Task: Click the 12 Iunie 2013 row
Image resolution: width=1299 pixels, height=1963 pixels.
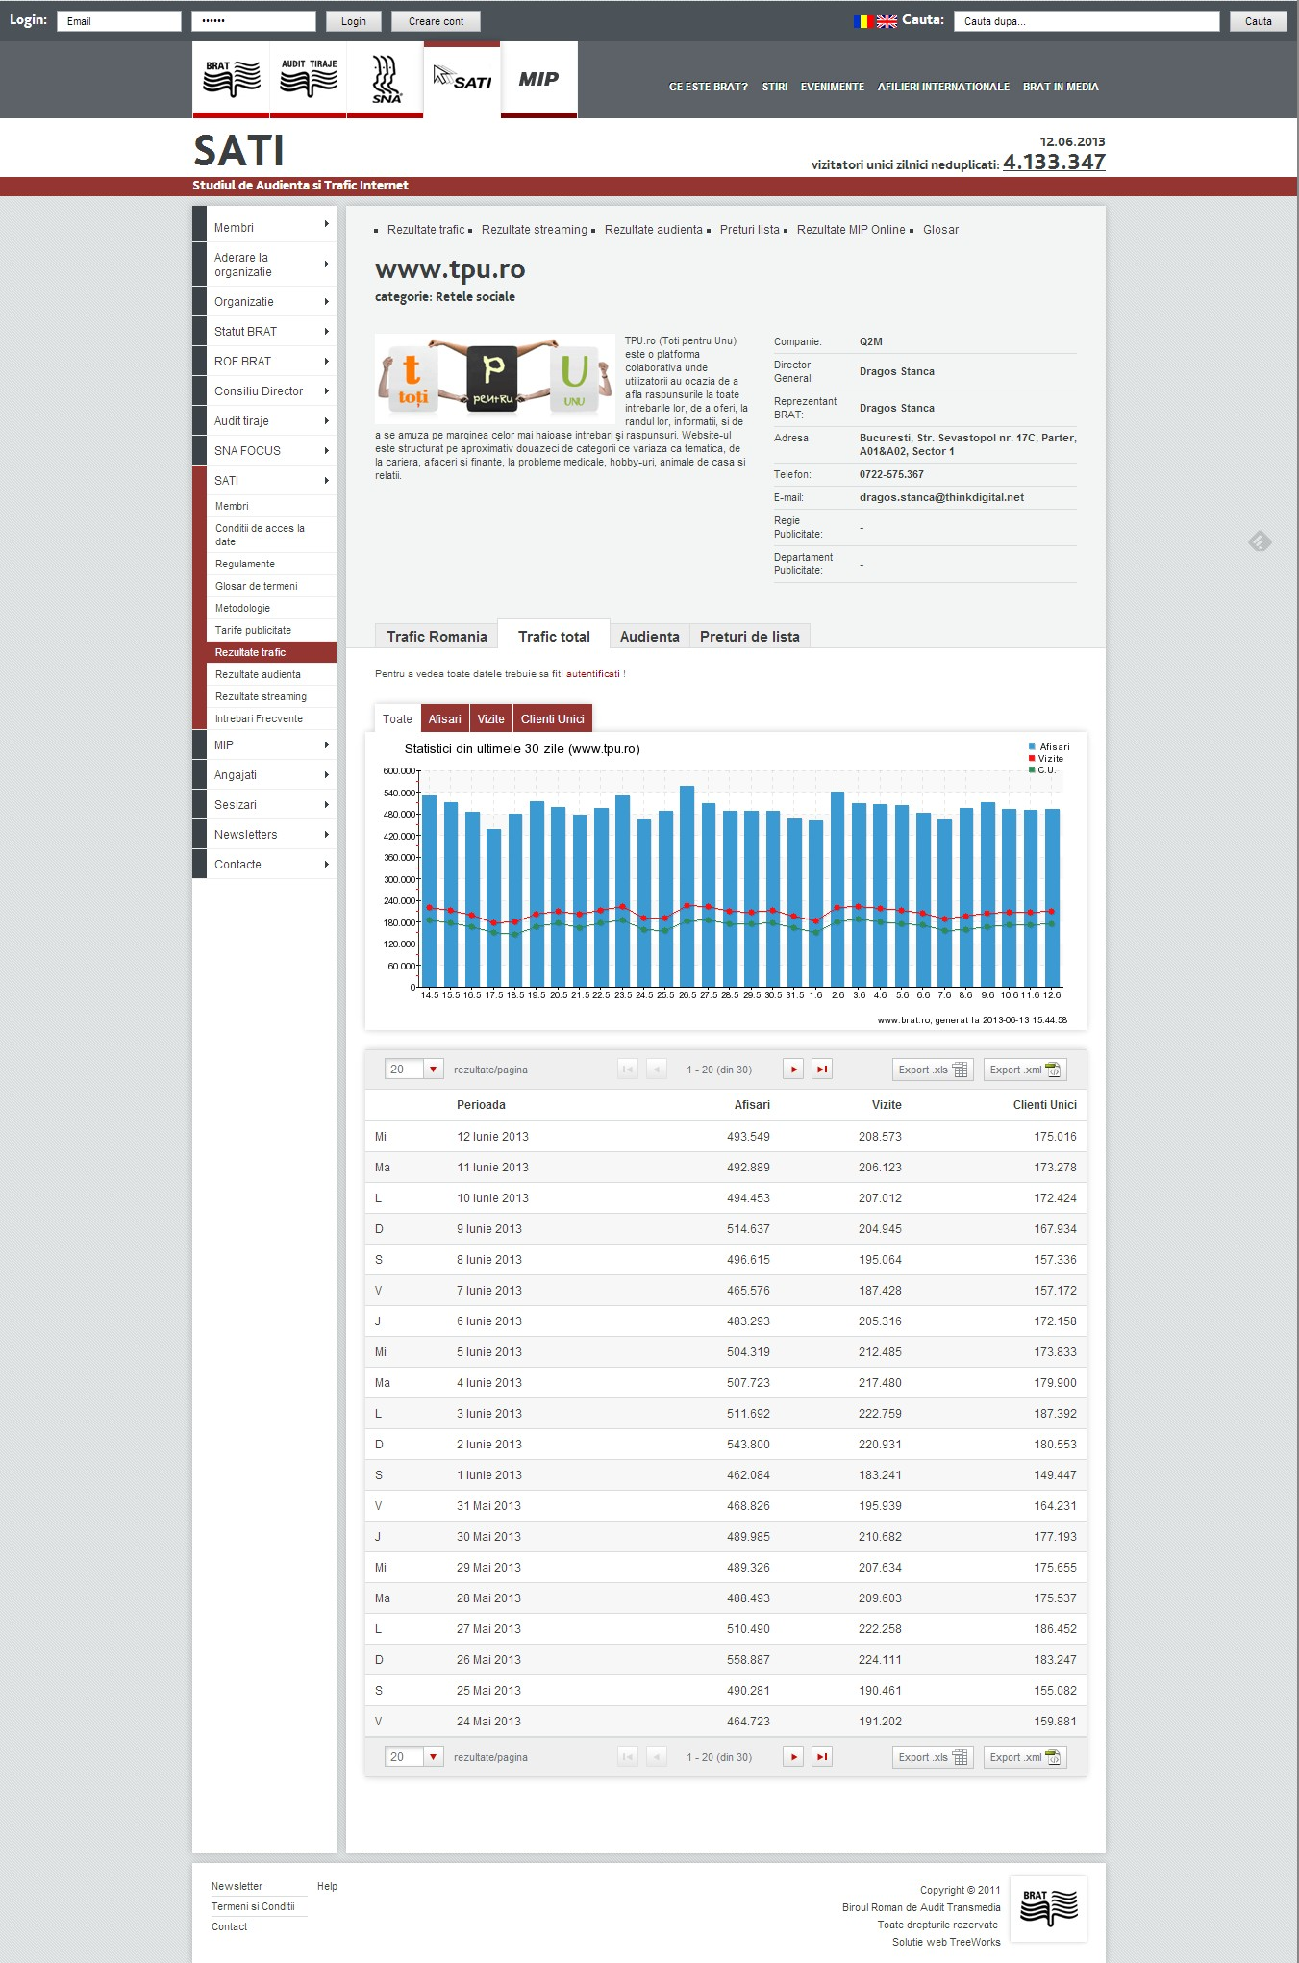Action: [x=726, y=1136]
